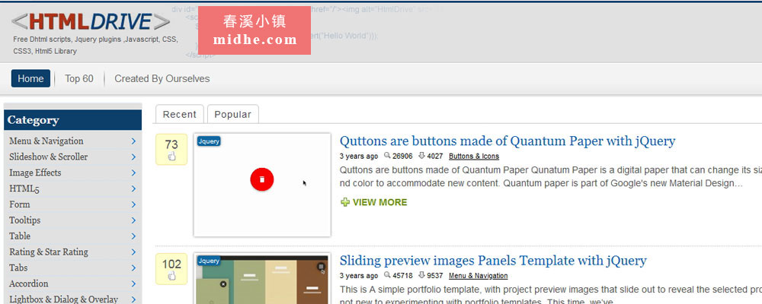Open Created By Ourselves page
The image size is (762, 304).
(x=162, y=78)
